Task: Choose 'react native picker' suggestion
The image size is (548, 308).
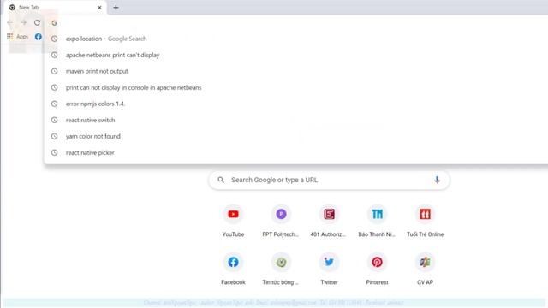Action: pyautogui.click(x=295, y=152)
